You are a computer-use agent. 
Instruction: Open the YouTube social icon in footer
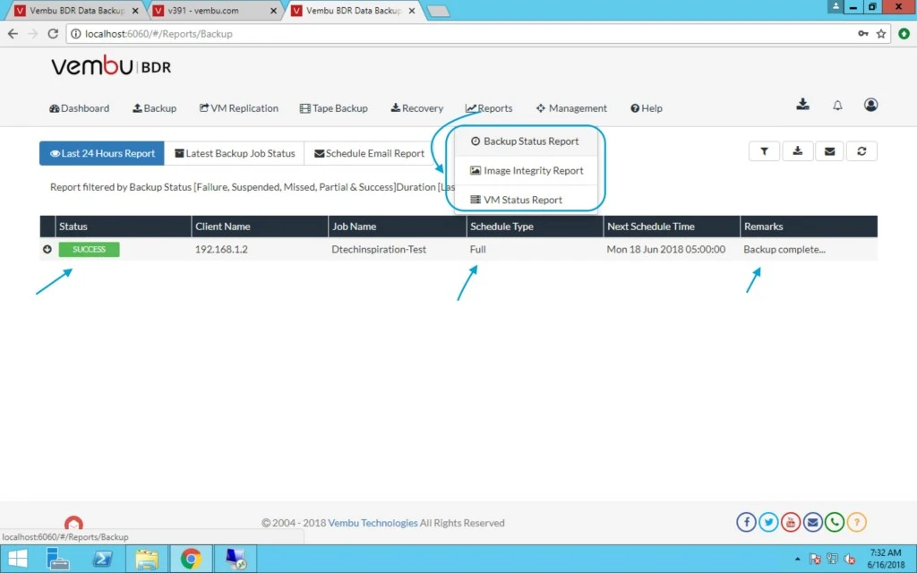coord(791,522)
